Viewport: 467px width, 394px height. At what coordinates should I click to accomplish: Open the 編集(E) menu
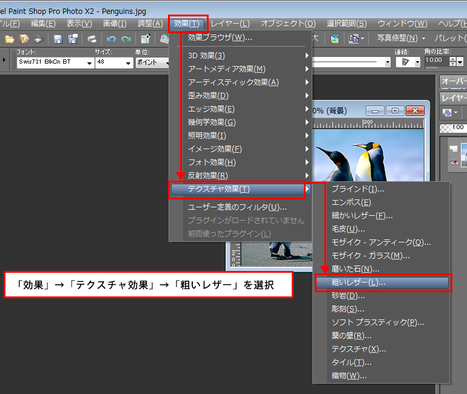pos(43,24)
